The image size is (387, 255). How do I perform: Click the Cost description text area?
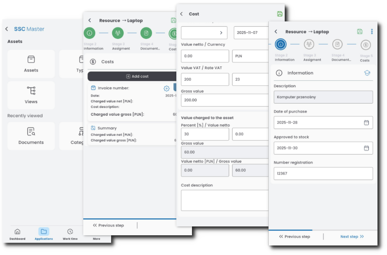click(225, 200)
